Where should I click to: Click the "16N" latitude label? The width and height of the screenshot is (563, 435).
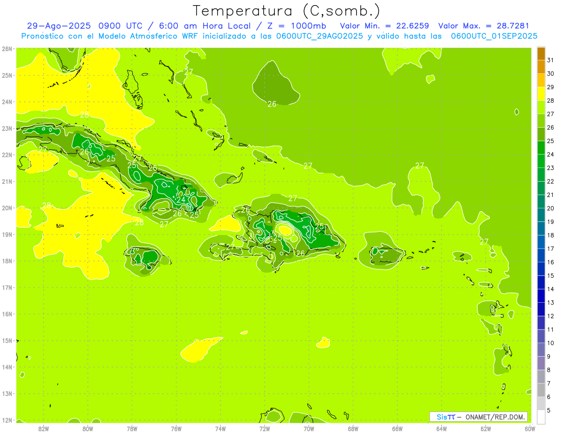pos(7,314)
